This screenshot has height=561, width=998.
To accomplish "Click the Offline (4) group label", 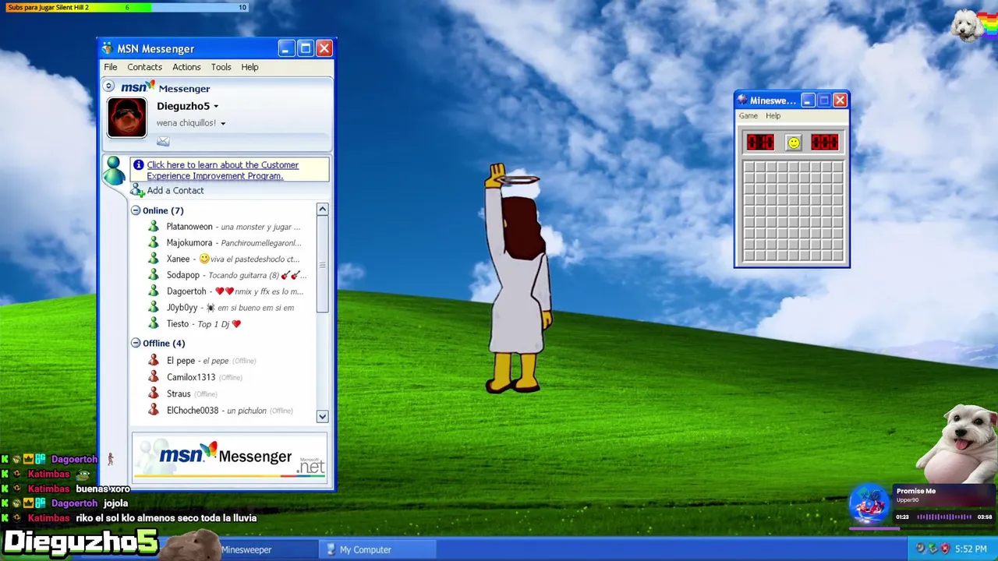I will pos(164,343).
